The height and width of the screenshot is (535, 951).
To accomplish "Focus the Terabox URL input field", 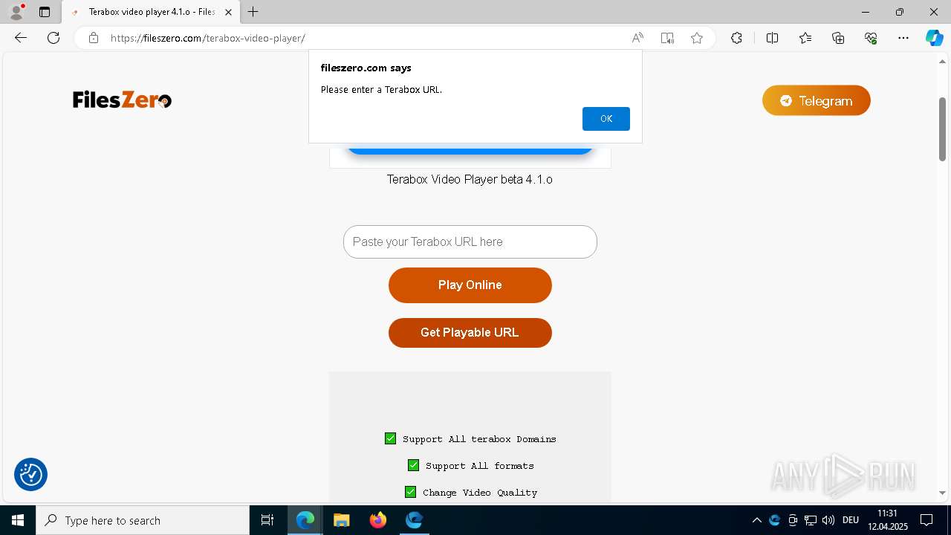I will tap(470, 241).
